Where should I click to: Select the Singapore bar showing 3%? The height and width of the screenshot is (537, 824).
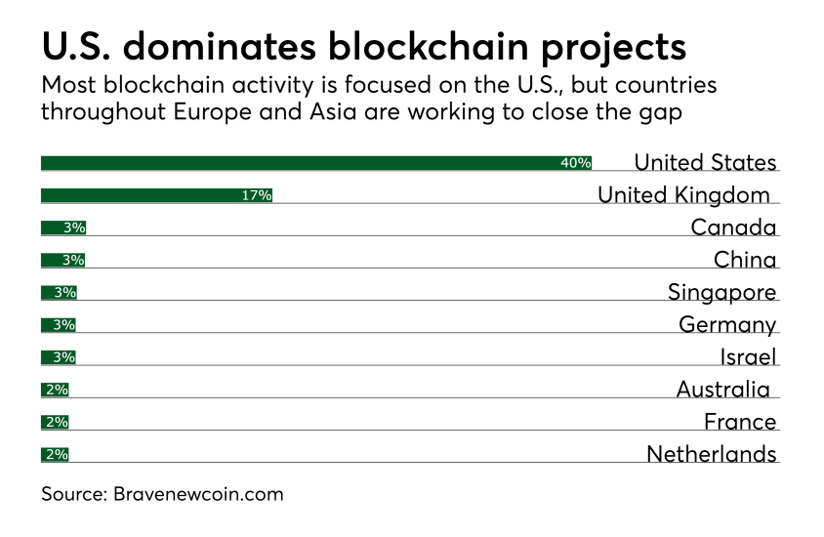(x=59, y=292)
